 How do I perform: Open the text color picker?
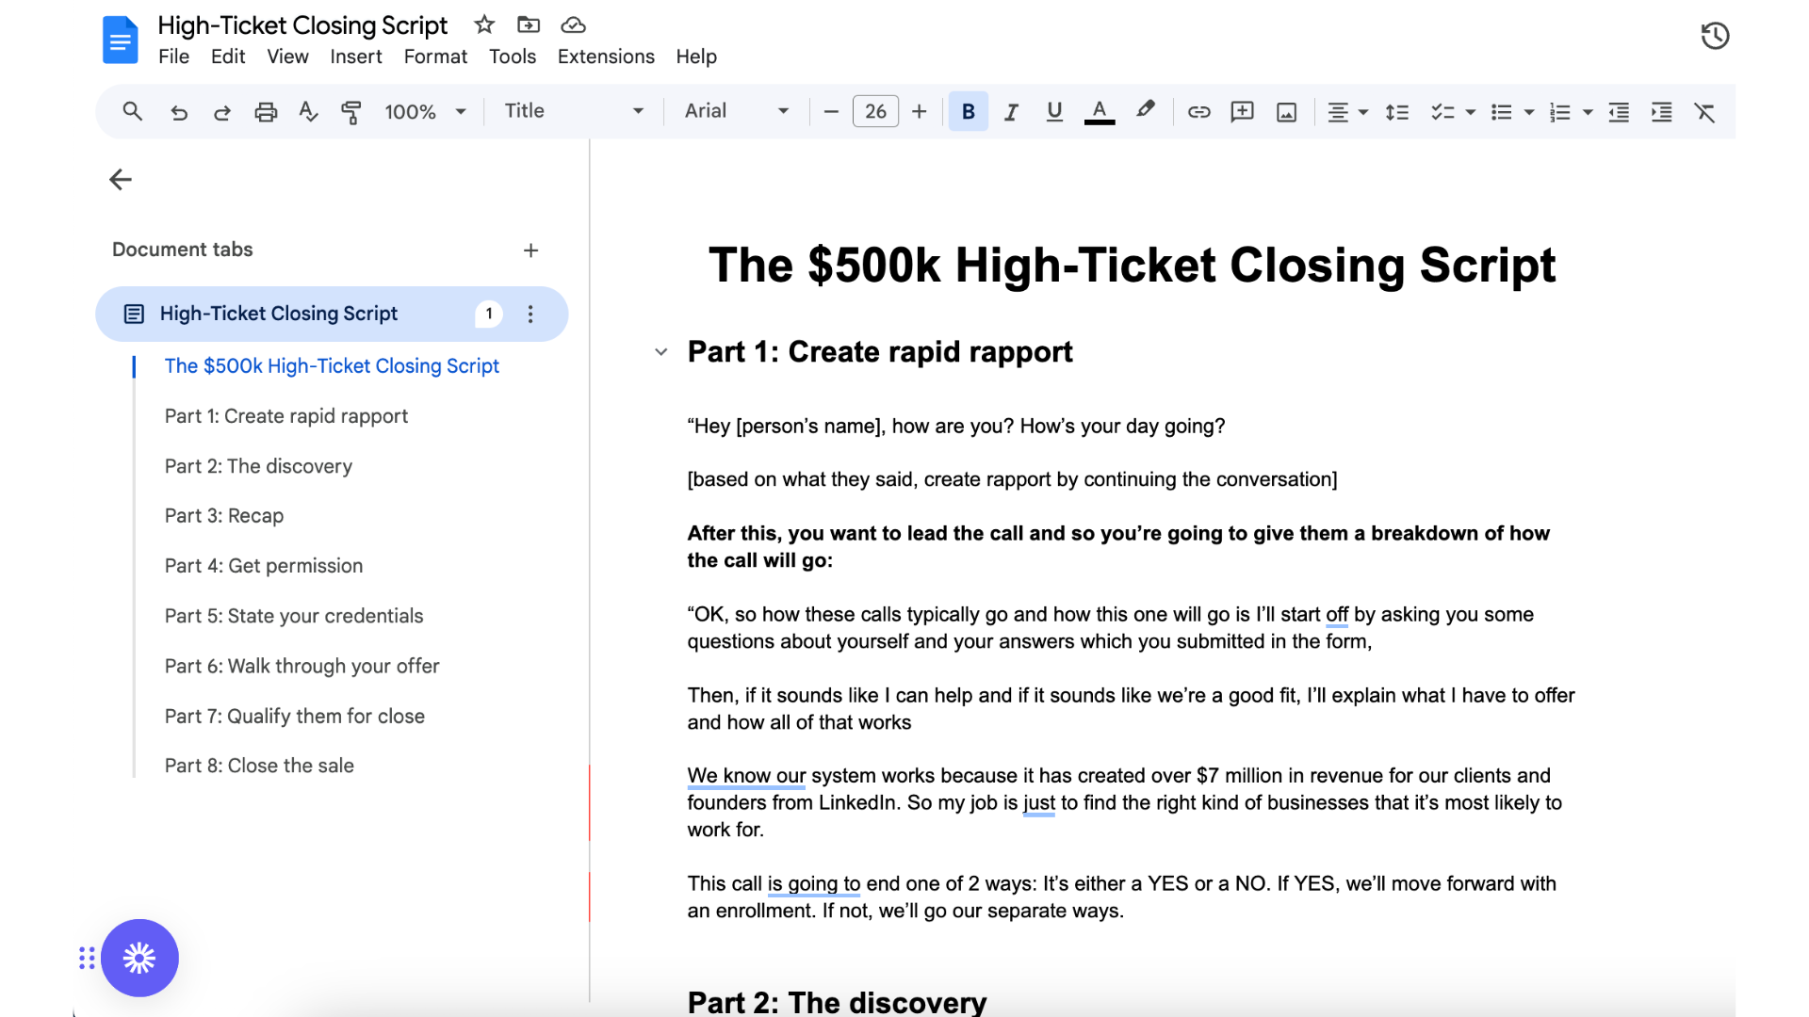(x=1099, y=112)
